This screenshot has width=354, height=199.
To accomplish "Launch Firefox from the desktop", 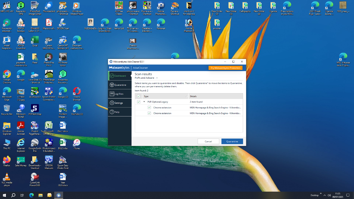I will click(7, 161).
